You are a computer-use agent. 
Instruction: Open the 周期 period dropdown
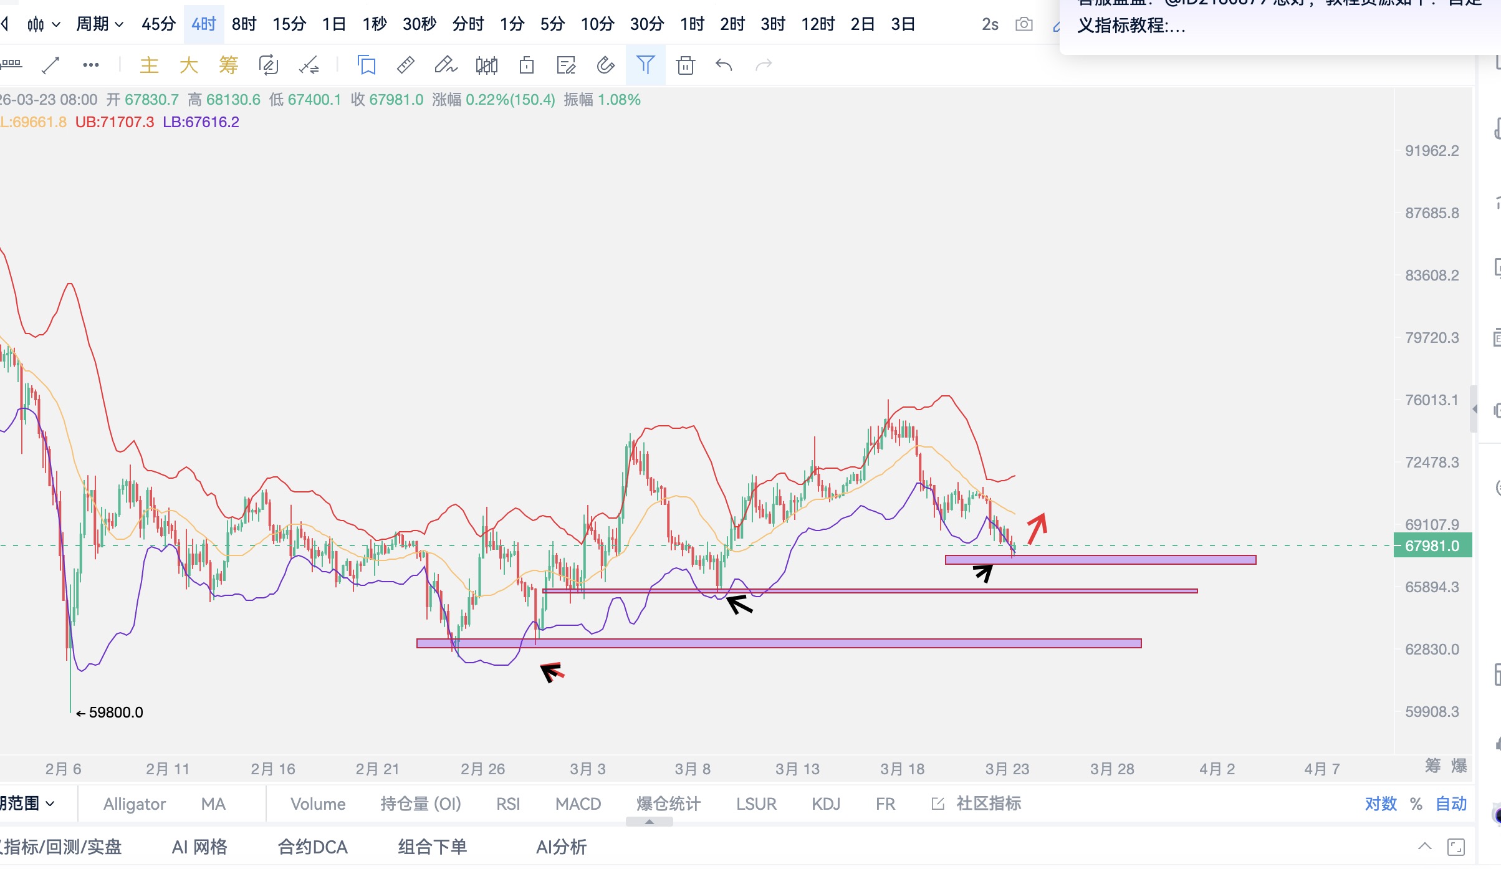[x=99, y=24]
